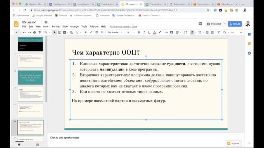This screenshot has width=264, height=148.
Task: Undo the last action
Action: [24, 32]
